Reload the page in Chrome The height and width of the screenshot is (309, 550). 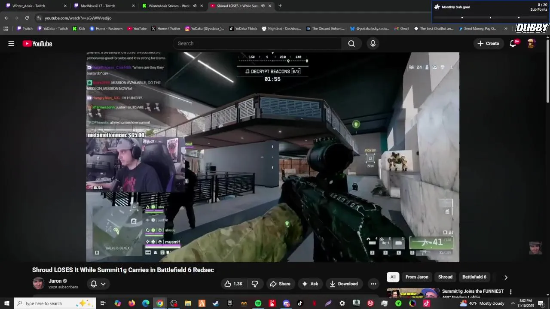point(27,18)
